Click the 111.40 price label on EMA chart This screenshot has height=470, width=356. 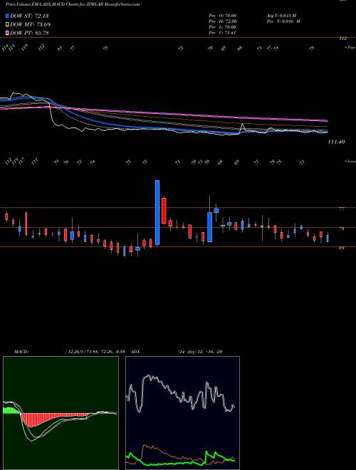tap(336, 142)
